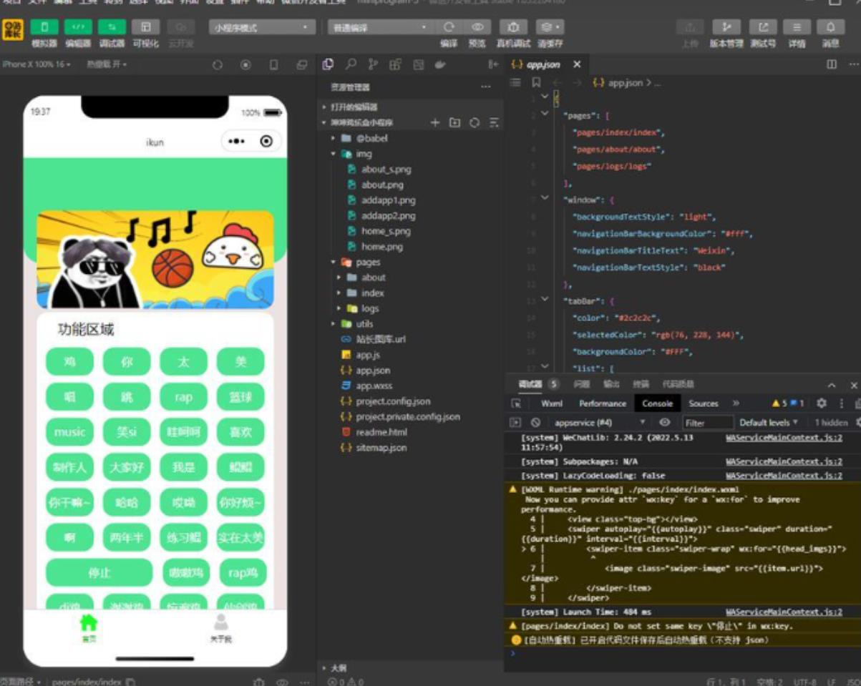Screen dimensions: 861x686
Task: Tap the green "music" button
Action: tap(69, 432)
